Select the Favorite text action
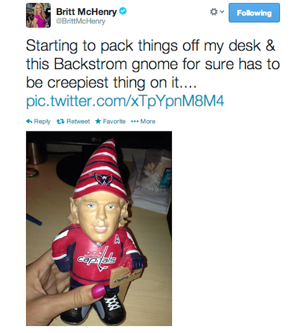306x333 pixels. pos(114,121)
